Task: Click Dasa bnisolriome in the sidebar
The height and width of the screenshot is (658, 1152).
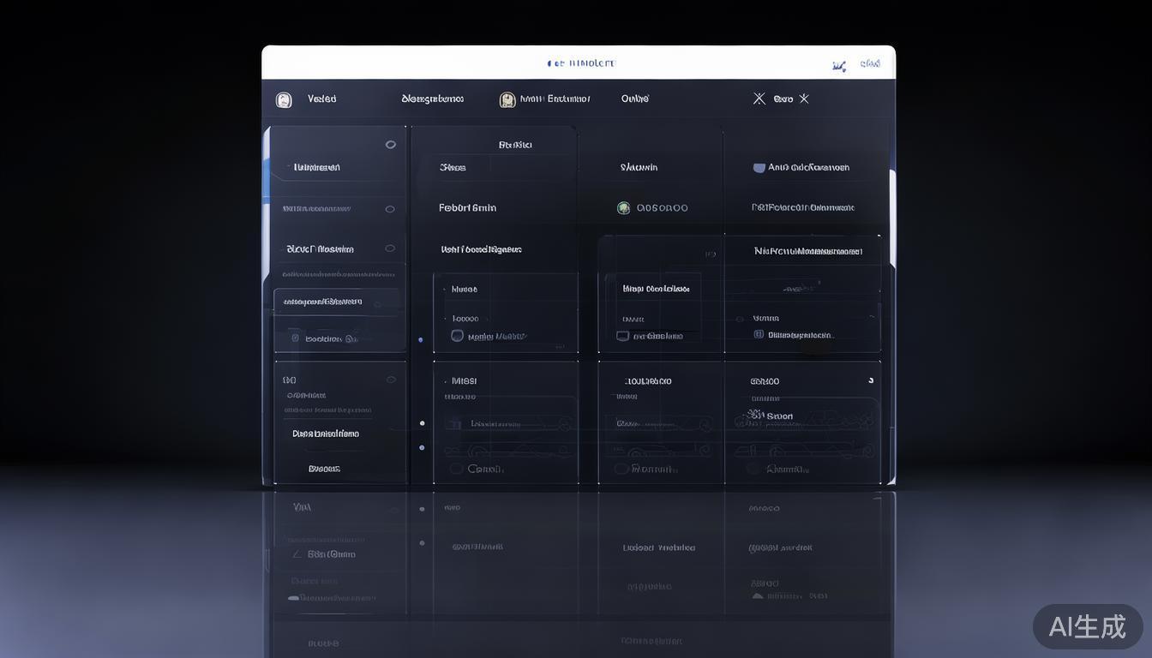Action: (x=326, y=434)
